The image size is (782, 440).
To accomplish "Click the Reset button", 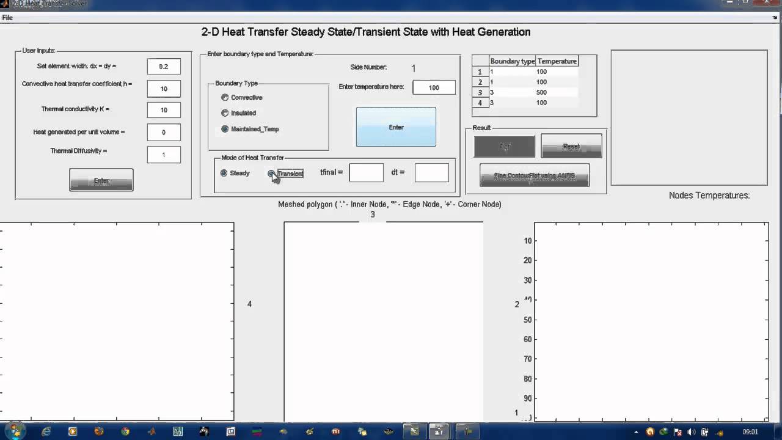I will pos(571,147).
